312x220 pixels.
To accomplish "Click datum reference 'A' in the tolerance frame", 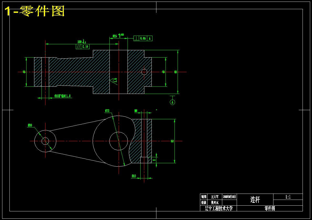I will click(150, 38).
